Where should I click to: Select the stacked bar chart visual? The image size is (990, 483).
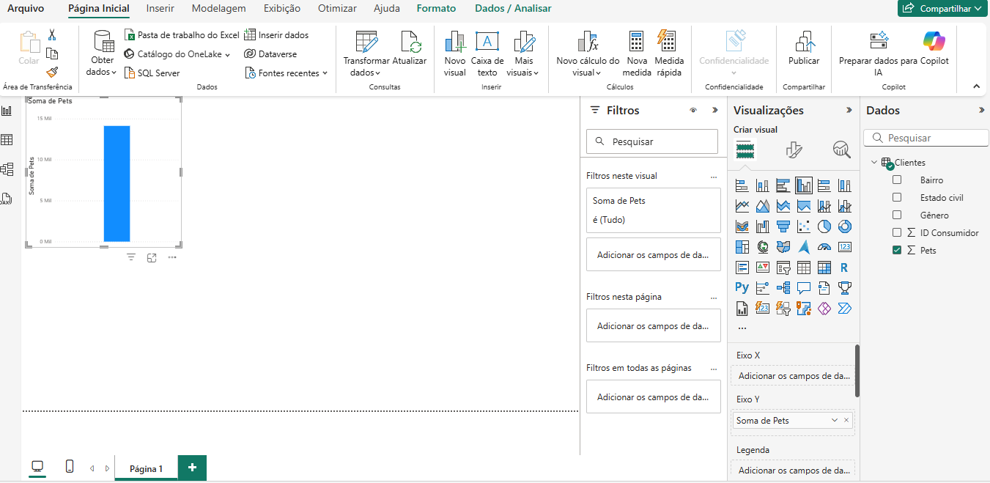click(x=742, y=185)
